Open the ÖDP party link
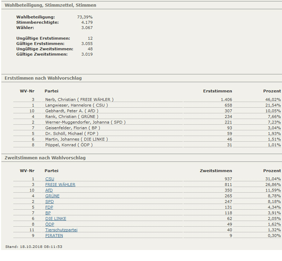This screenshot has height=261, width=282. pos(50,224)
